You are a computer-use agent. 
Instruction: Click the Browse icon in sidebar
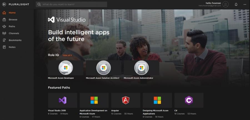4,20
